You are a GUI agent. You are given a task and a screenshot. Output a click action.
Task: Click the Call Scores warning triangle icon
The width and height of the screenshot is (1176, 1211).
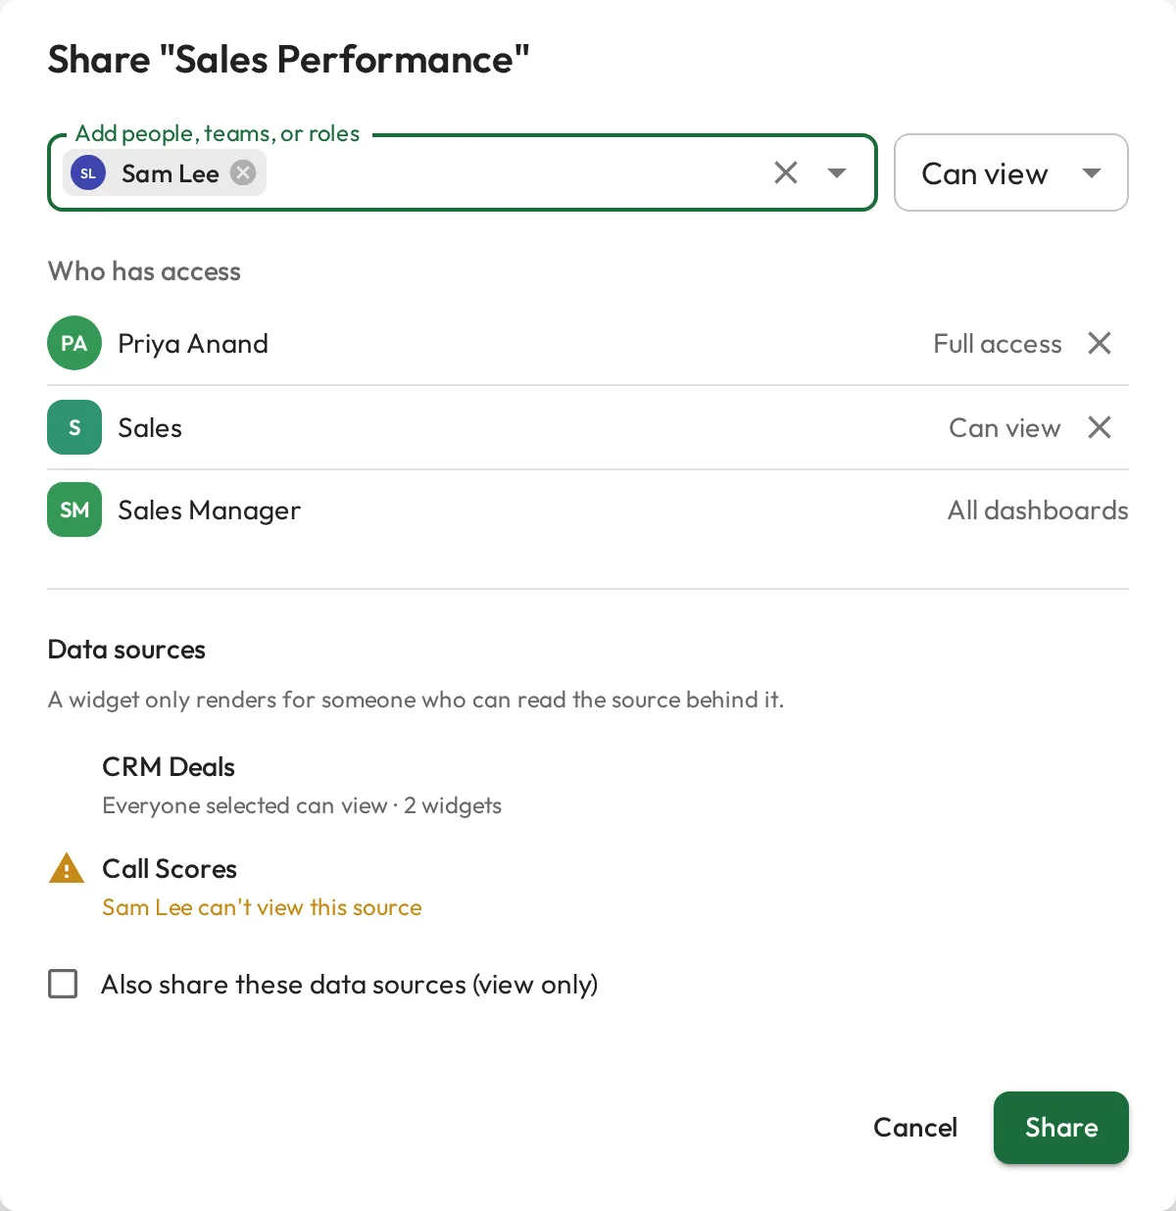point(67,869)
